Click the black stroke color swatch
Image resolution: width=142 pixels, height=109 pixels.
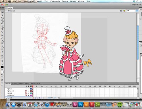tap(2, 67)
